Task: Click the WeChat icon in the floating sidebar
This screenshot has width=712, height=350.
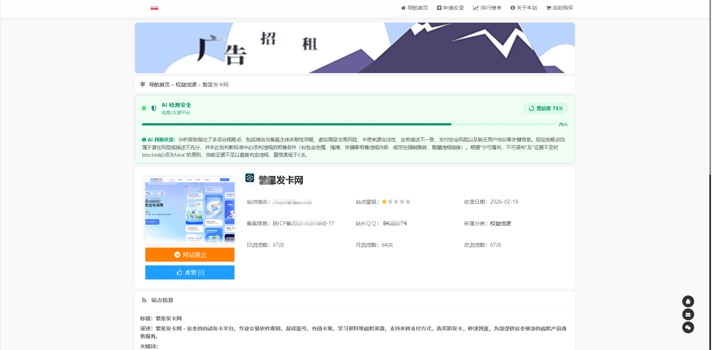Action: 688,327
